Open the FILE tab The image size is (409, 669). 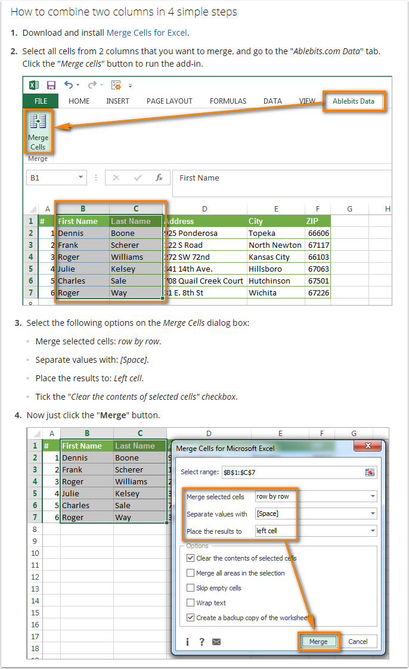tap(41, 101)
